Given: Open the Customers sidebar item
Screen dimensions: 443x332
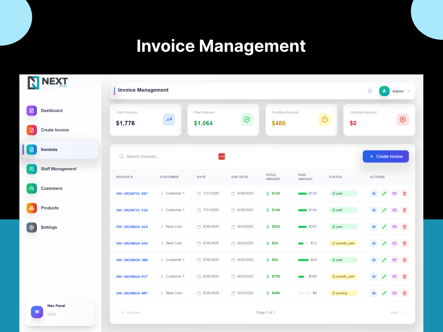Looking at the screenshot, I should click(x=60, y=188).
